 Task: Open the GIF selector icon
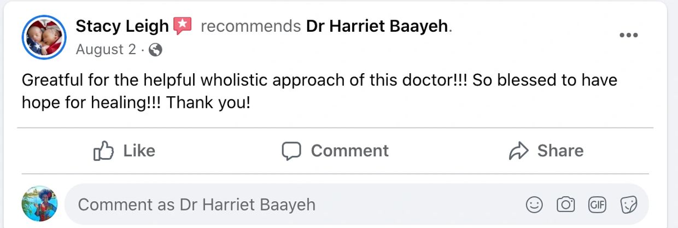(597, 205)
